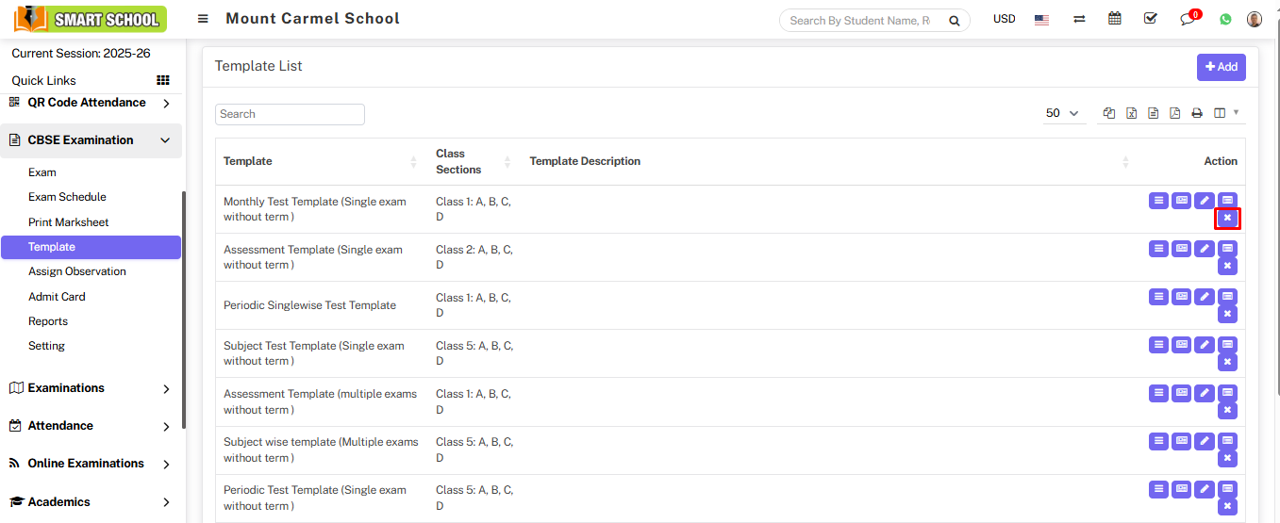This screenshot has height=523, width=1280.
Task: Copy the template table to clipboard
Action: (x=1109, y=113)
